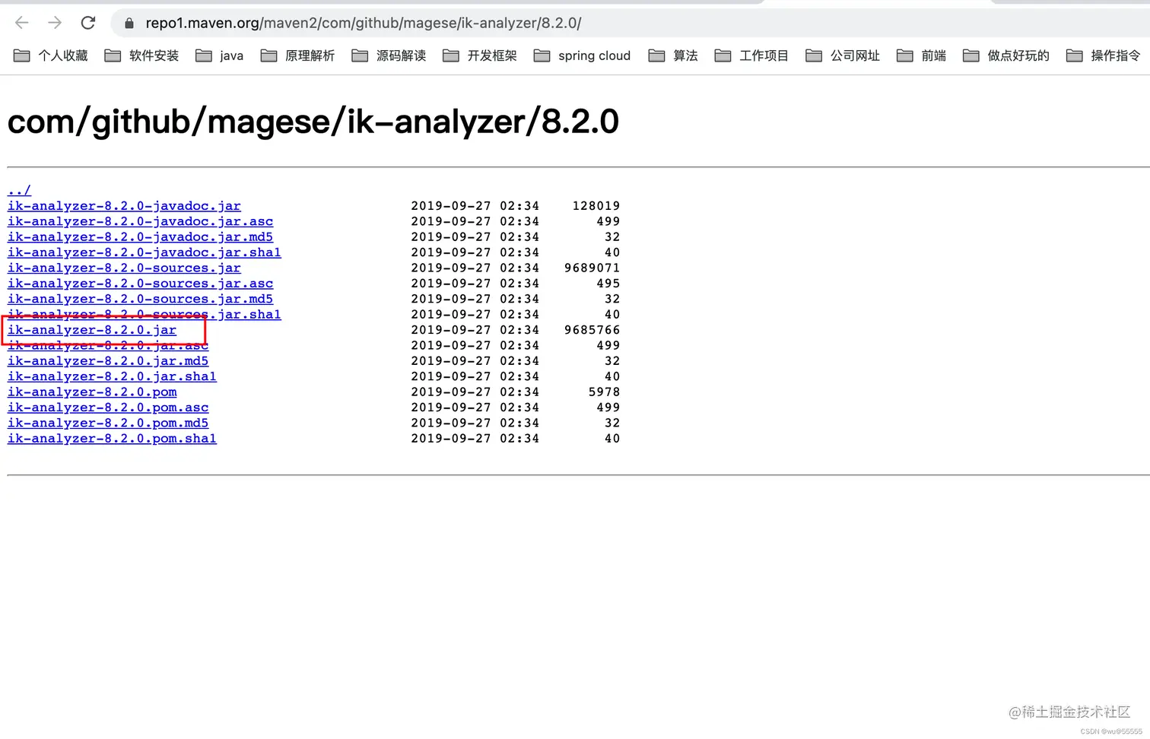Open the 做点好玩的 bookmark folder

pyautogui.click(x=1005, y=56)
